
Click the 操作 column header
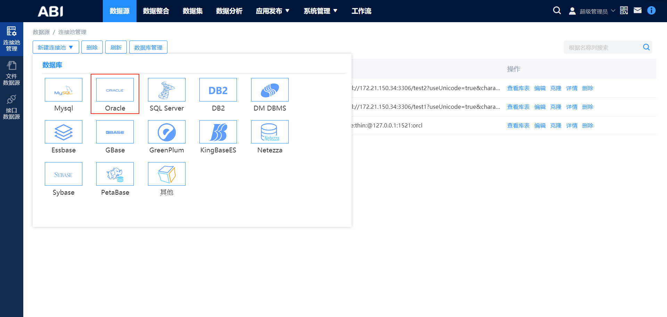click(x=513, y=69)
